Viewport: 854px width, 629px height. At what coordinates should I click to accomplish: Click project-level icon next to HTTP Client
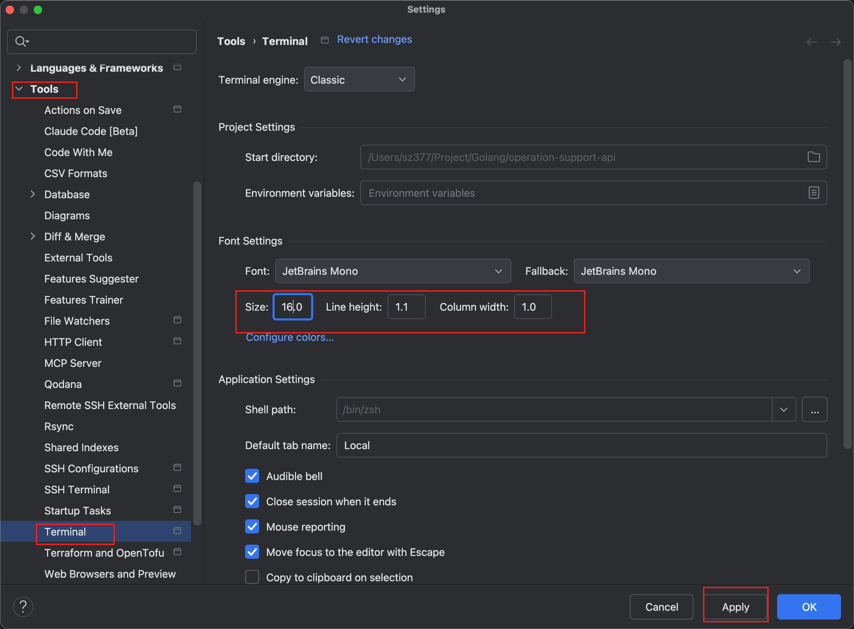coord(177,341)
